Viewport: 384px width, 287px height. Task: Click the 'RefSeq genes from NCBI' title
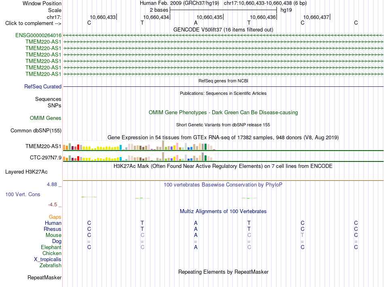click(223, 81)
